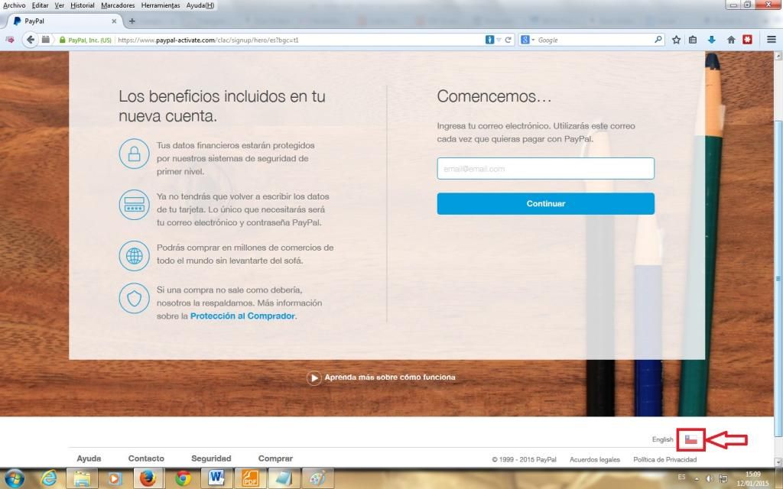Screen dimensions: 783x489
Task: Open Windows Explorer folder in taskbar
Action: pyautogui.click(x=82, y=479)
